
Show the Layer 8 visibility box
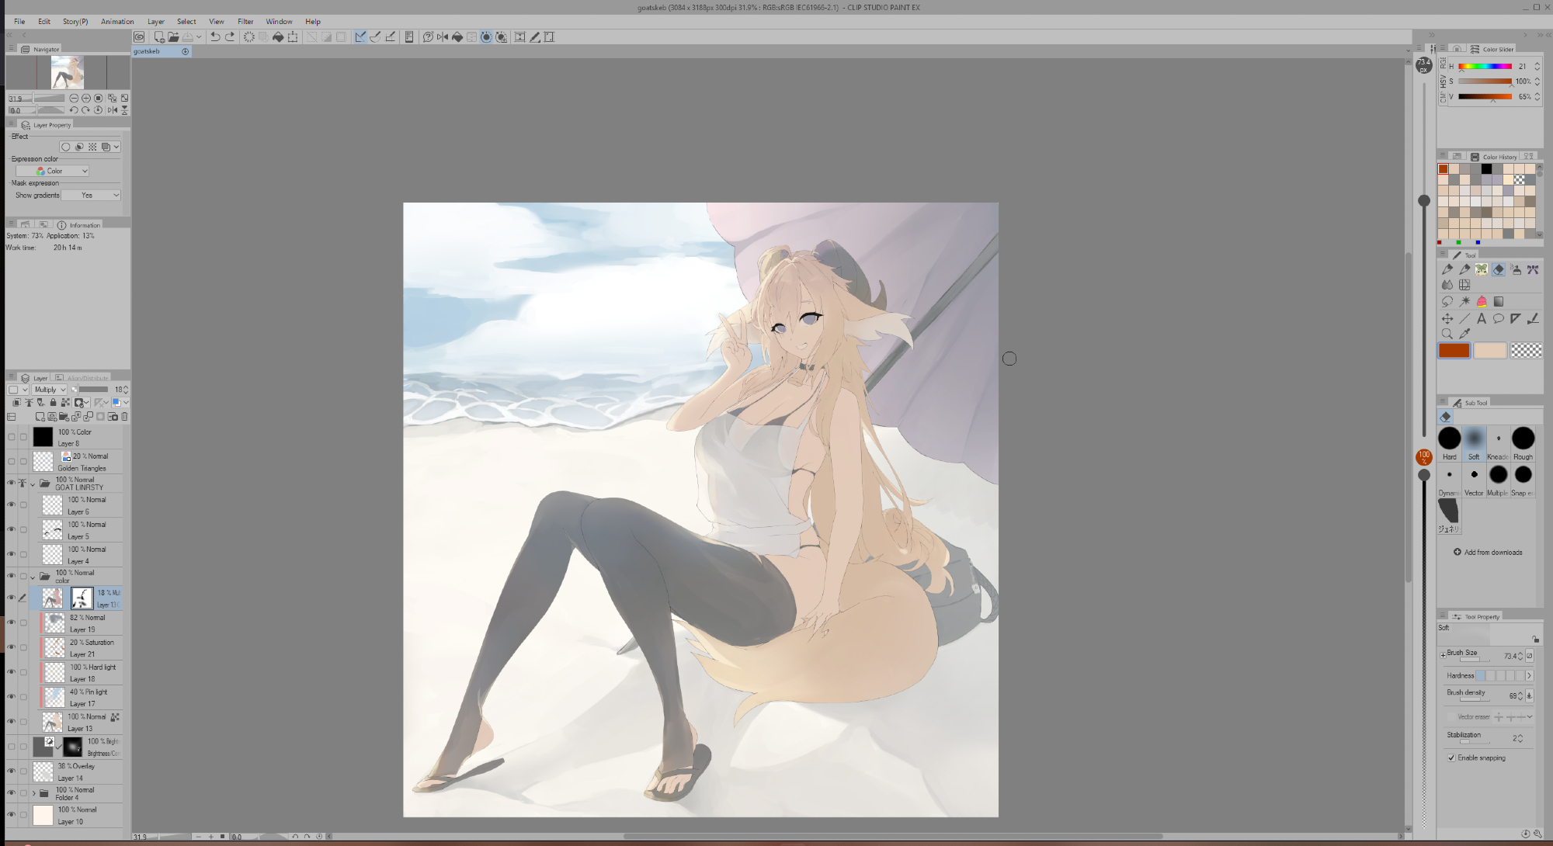(11, 437)
